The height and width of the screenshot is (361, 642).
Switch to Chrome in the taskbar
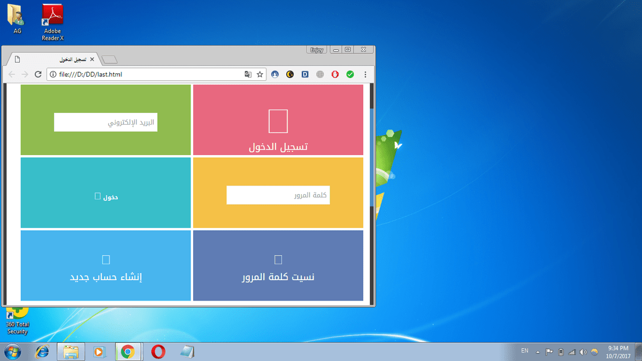tap(128, 351)
